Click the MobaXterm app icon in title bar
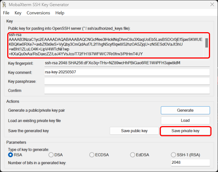This screenshot has width=218, height=172. [5, 4]
